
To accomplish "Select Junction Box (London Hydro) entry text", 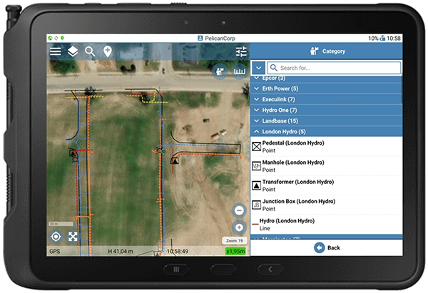I will click(x=299, y=201).
